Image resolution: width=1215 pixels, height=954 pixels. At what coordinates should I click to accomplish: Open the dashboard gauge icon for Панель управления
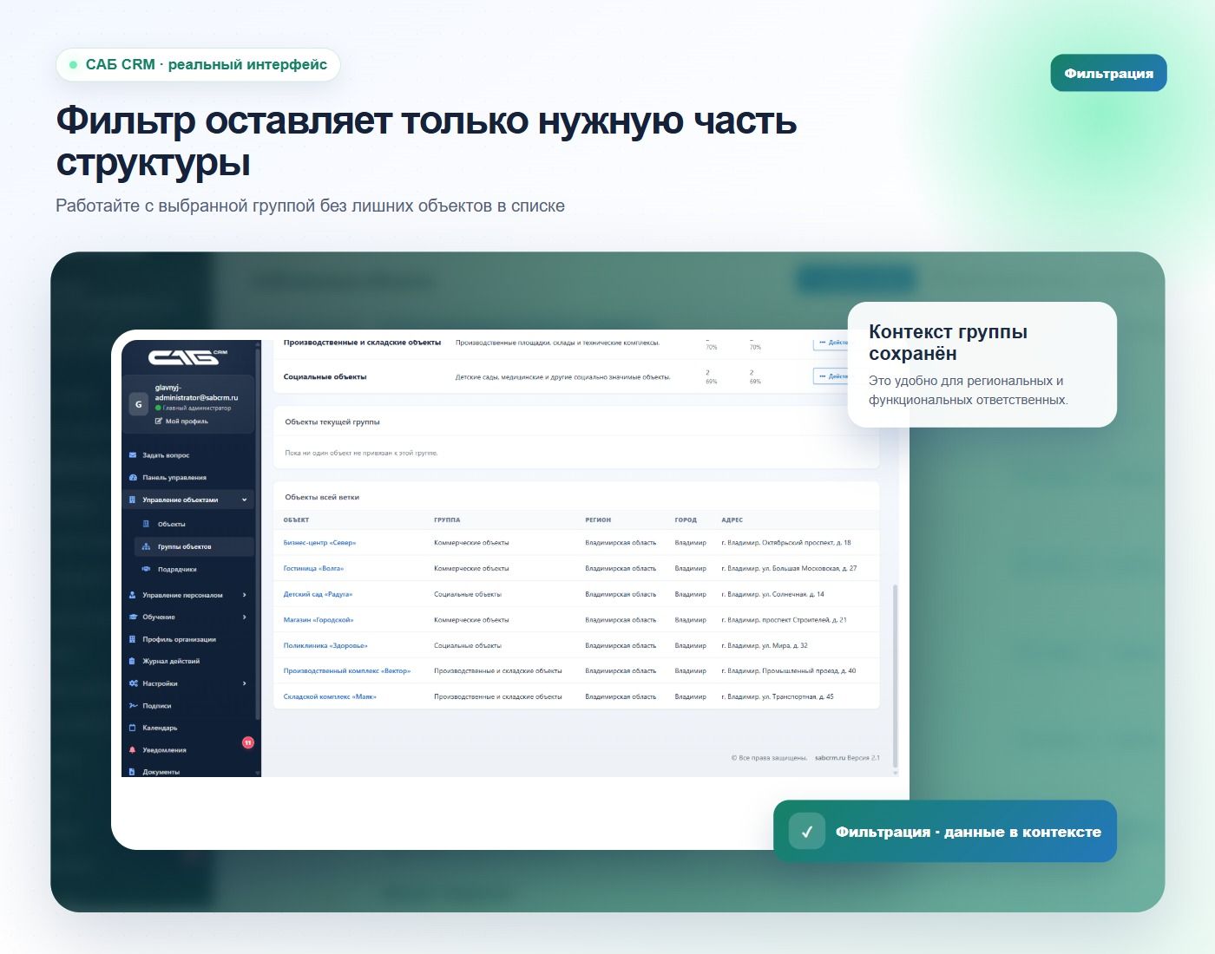click(x=133, y=477)
